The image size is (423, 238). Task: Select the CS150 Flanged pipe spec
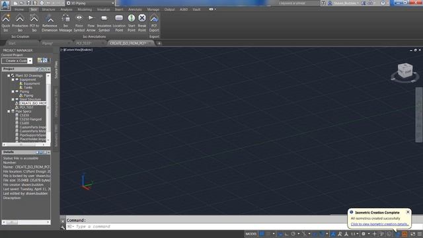pyautogui.click(x=30, y=119)
